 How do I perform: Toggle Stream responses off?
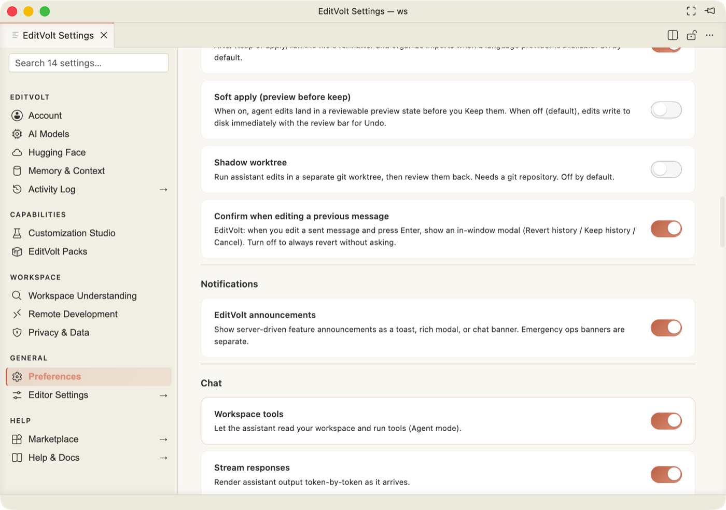click(666, 474)
